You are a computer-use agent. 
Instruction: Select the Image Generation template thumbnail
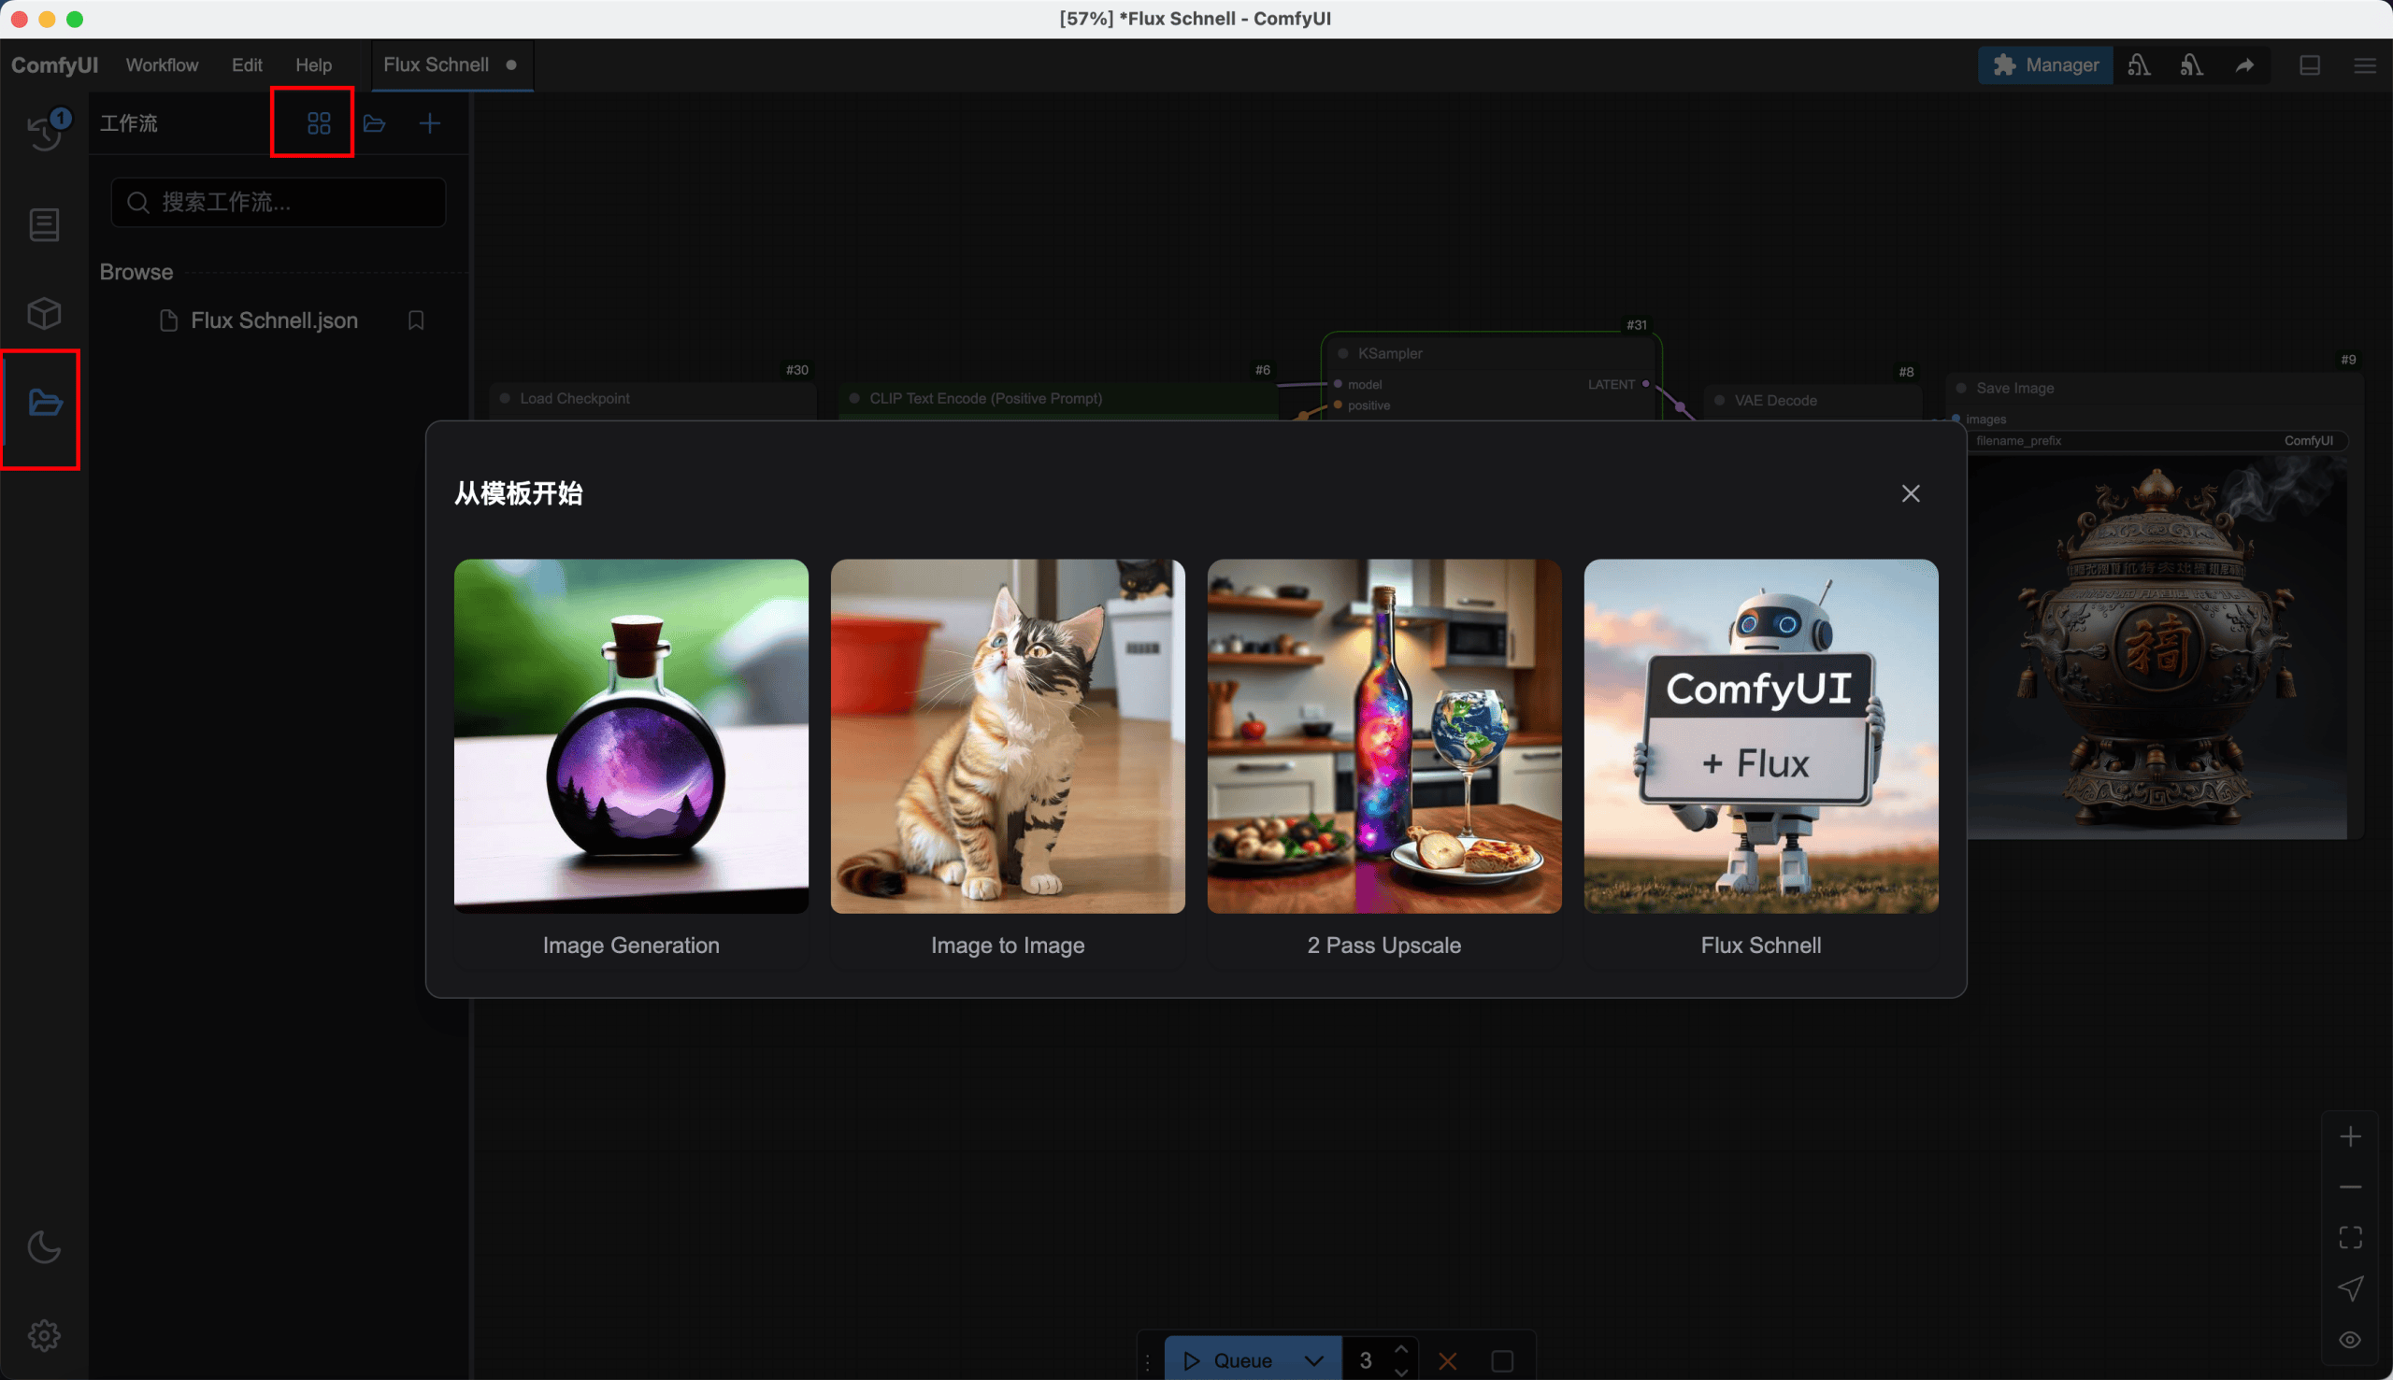631,736
